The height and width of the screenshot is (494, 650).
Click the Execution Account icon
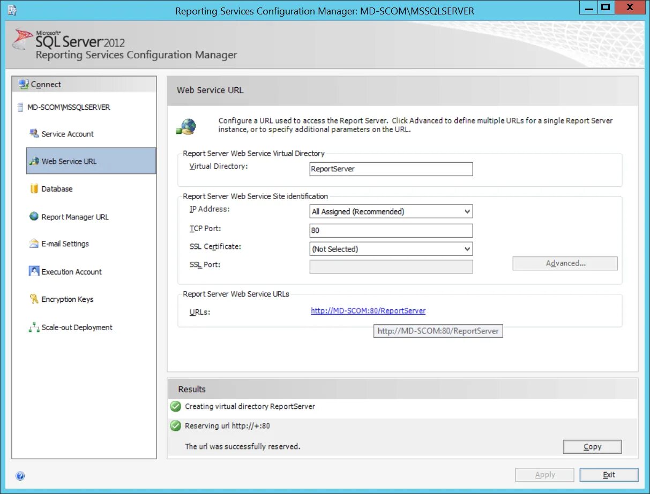tap(34, 271)
